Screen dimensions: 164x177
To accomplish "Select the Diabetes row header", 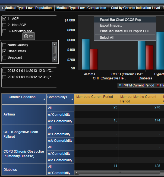I will [24, 170].
